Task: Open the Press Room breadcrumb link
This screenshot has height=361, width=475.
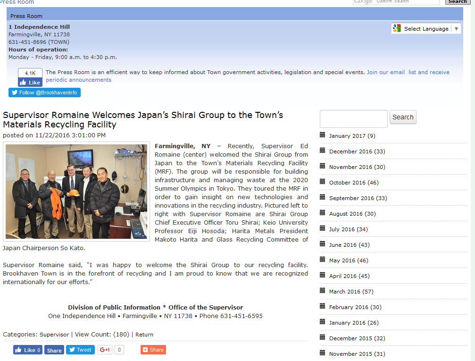Action: pyautogui.click(x=17, y=2)
